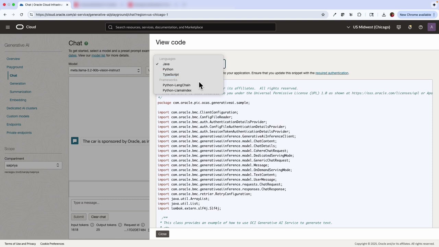Screen dimensions: 439x247
Task: Click the Request id info icon
Action: click(143, 225)
